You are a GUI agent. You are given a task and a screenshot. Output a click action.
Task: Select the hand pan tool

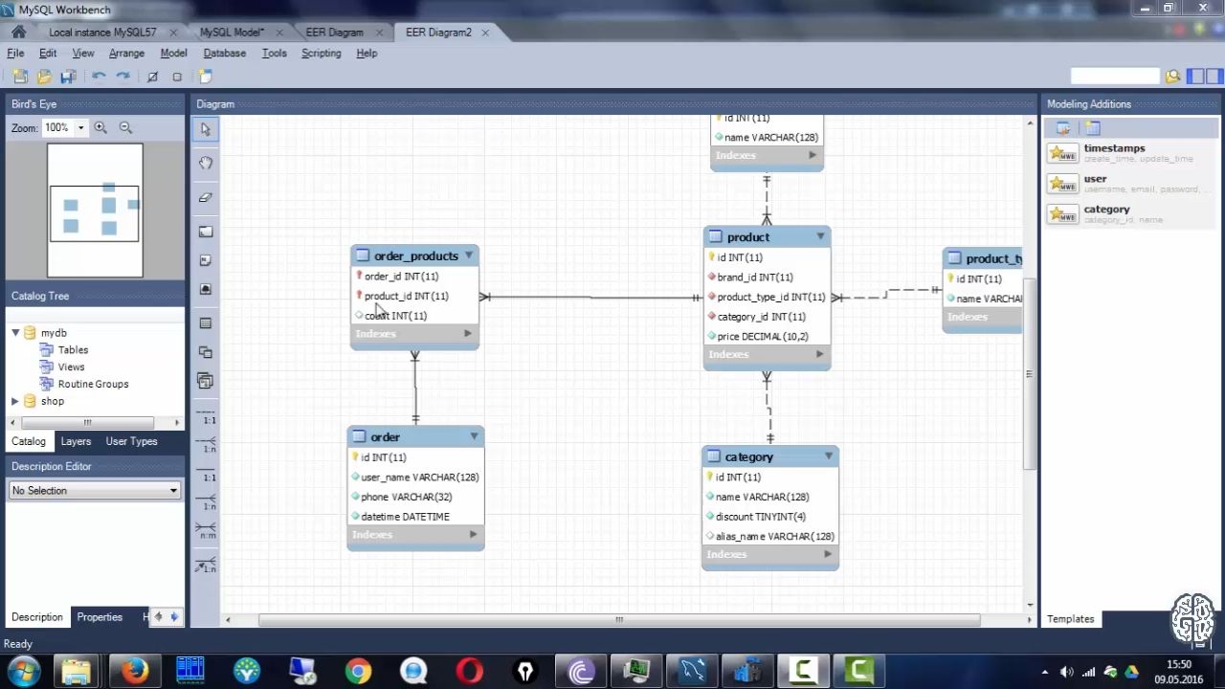[x=206, y=164]
